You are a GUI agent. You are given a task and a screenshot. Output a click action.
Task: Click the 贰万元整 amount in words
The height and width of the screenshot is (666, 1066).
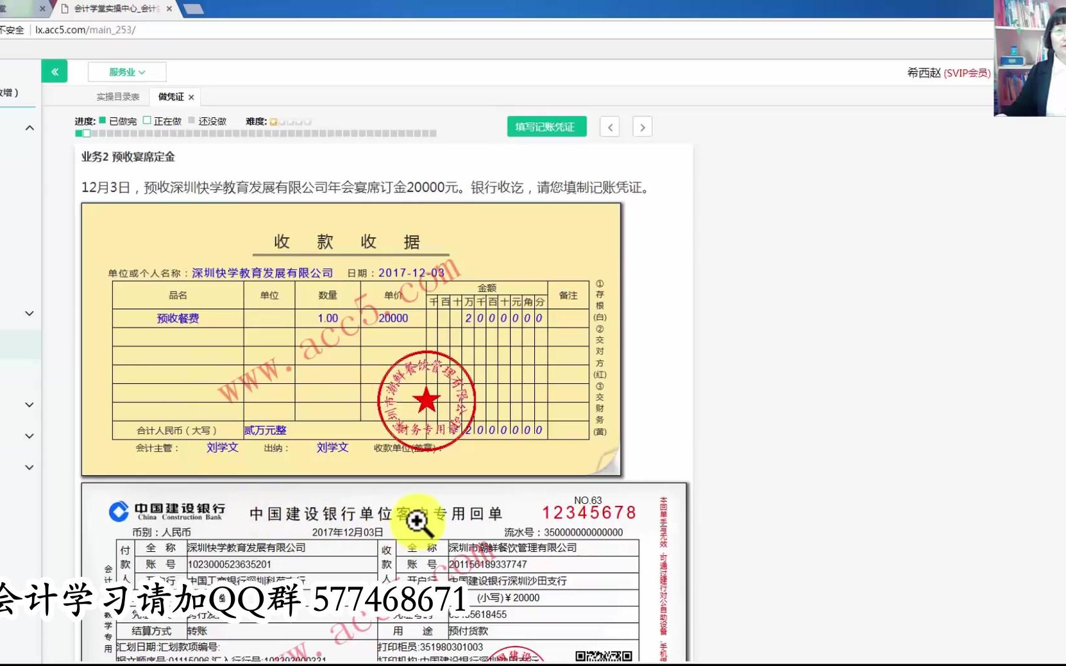coord(265,430)
